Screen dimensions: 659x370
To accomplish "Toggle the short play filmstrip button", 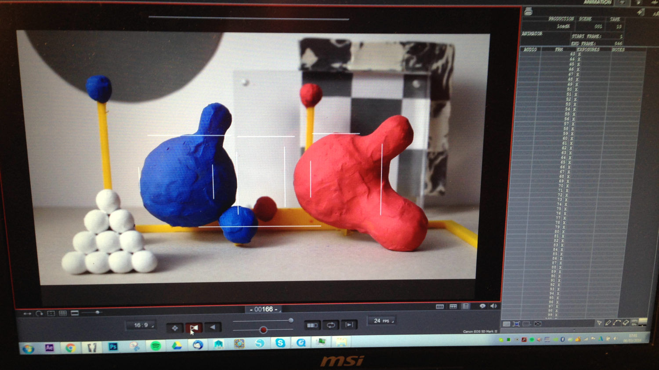I will pos(312,325).
